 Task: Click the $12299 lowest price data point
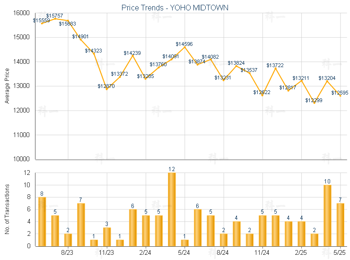(314, 103)
